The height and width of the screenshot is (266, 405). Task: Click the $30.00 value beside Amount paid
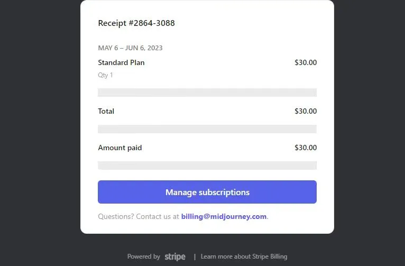(306, 148)
